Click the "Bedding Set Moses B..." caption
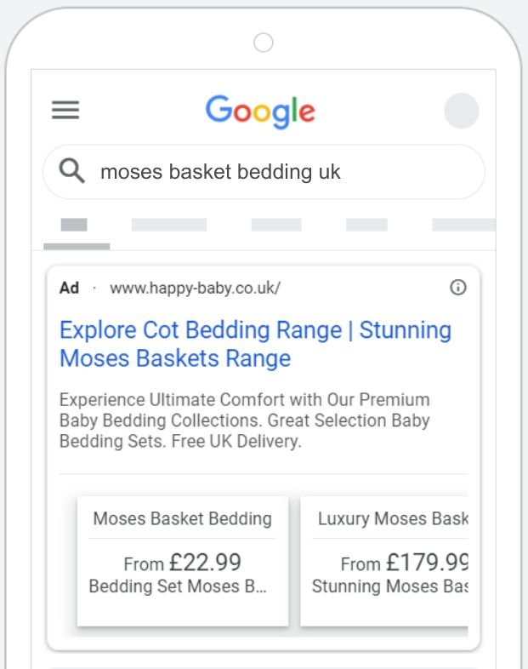528x669 pixels. (x=179, y=586)
